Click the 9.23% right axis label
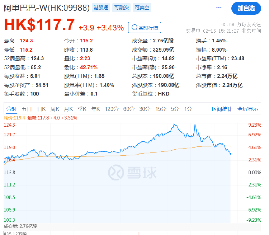The height and width of the screenshot is (235, 269). coord(255,125)
